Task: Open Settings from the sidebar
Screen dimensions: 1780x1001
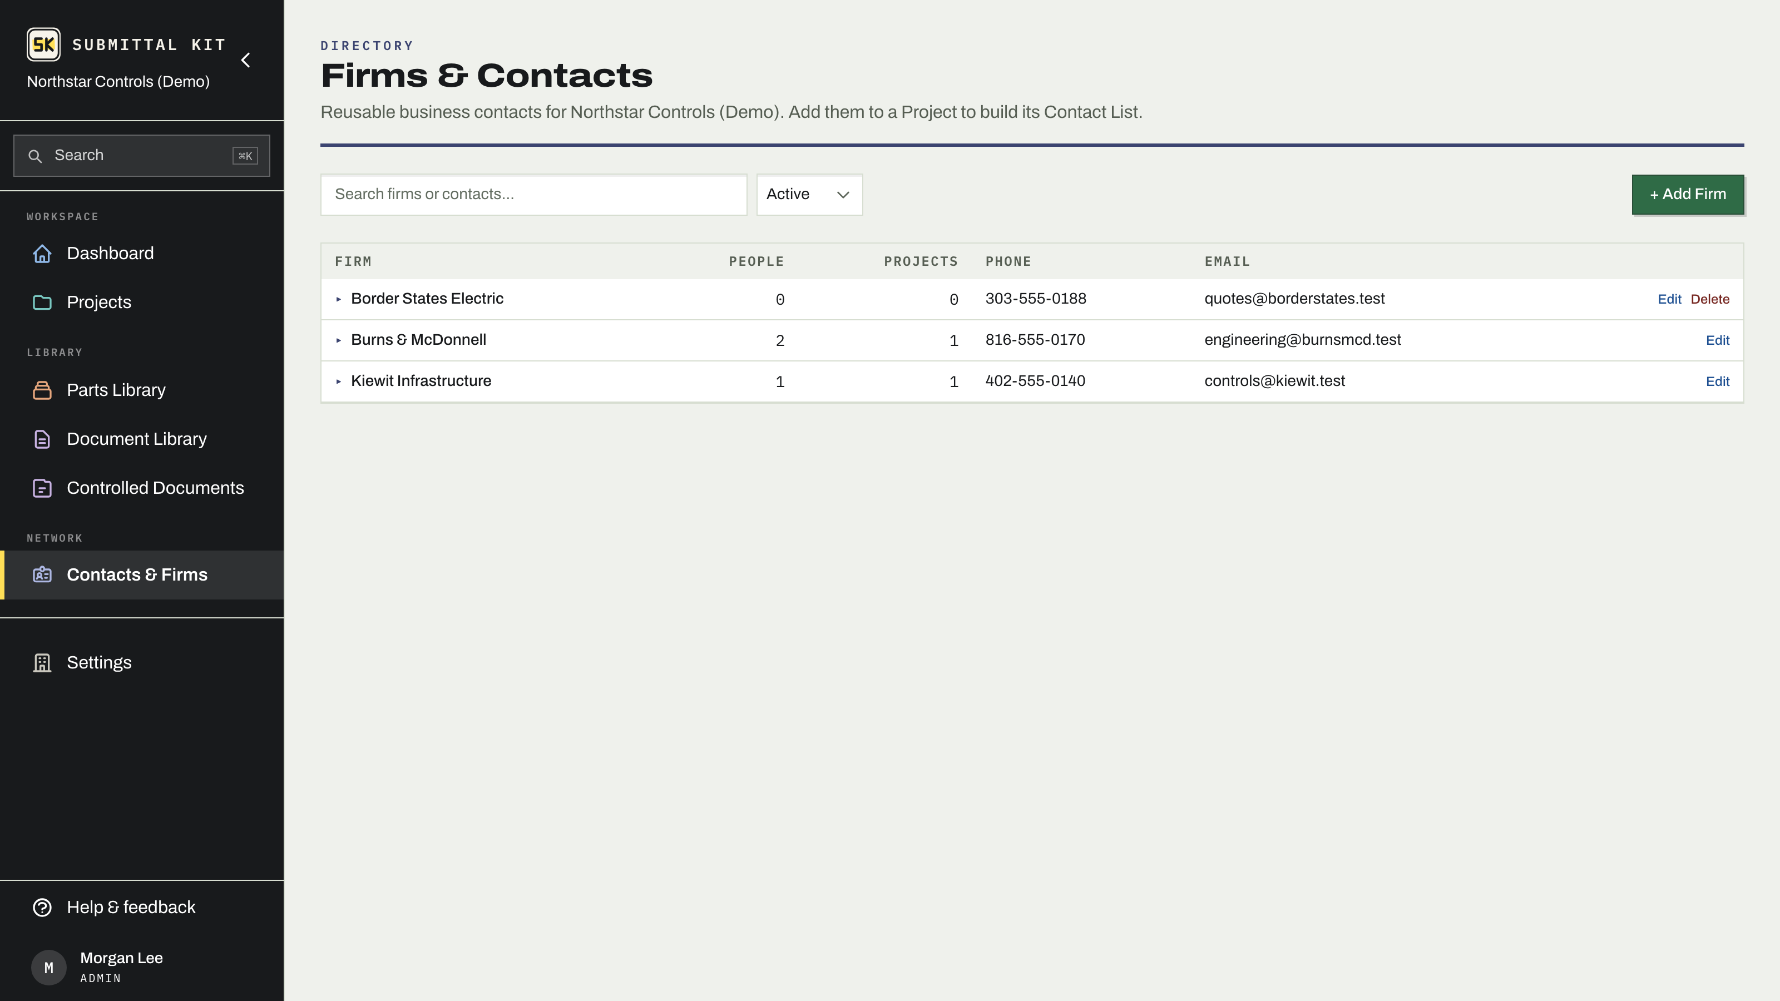Action: [x=142, y=662]
